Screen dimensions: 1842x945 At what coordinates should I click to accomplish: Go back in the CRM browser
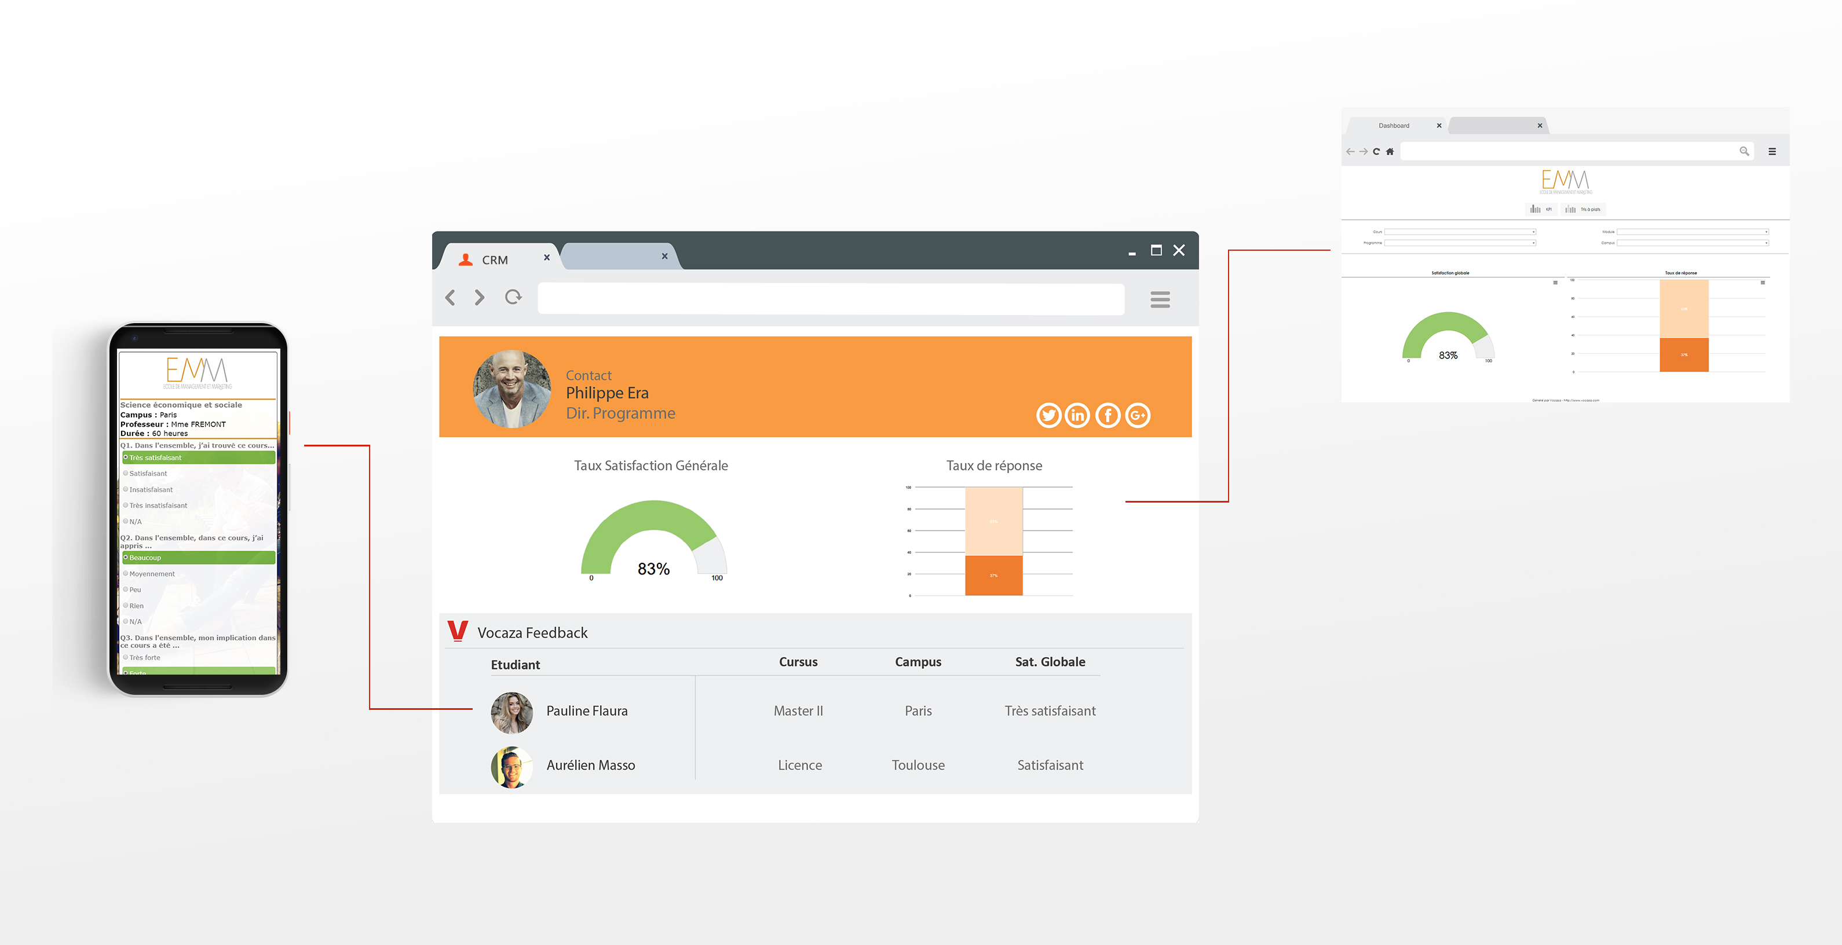click(x=451, y=298)
